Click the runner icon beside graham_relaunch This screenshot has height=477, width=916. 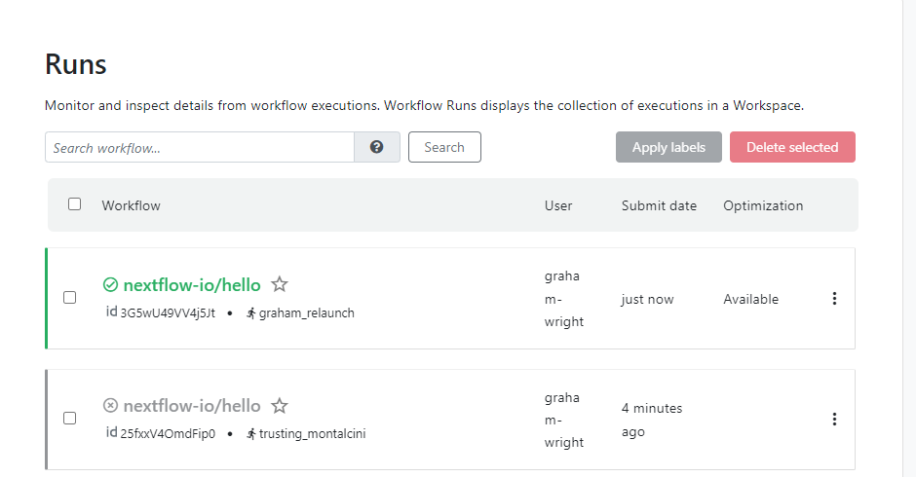point(251,313)
